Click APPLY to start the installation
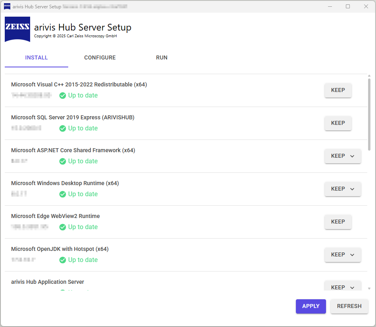 pyautogui.click(x=311, y=306)
